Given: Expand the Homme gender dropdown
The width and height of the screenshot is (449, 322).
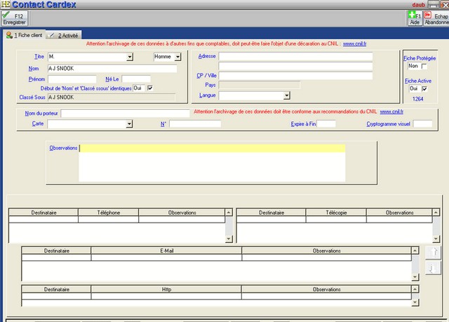Looking at the screenshot, I should (177, 57).
